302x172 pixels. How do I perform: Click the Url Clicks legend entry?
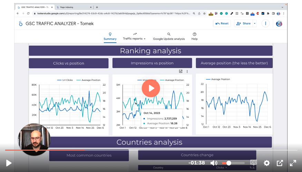[65, 80]
